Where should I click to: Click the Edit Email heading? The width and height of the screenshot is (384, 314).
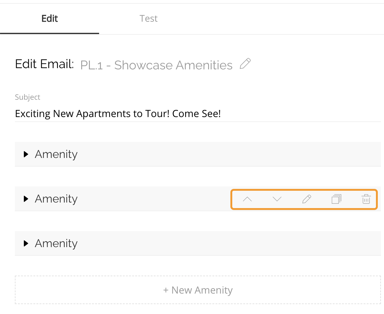44,64
